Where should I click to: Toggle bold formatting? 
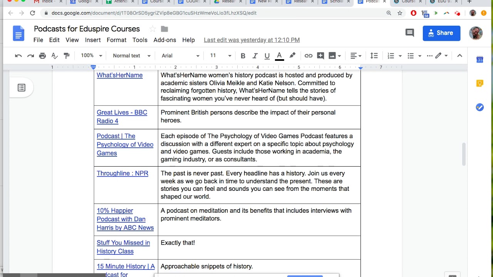click(243, 56)
